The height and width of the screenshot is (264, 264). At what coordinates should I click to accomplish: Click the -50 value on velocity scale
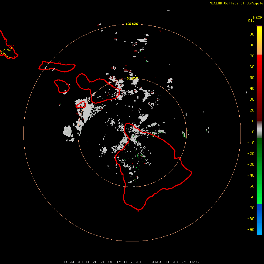point(251,186)
